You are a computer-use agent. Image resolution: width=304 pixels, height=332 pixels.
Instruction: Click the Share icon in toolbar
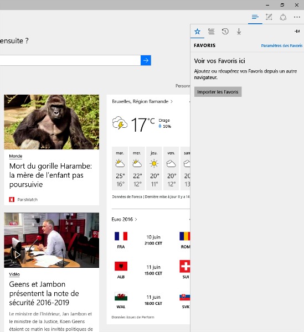(x=283, y=17)
